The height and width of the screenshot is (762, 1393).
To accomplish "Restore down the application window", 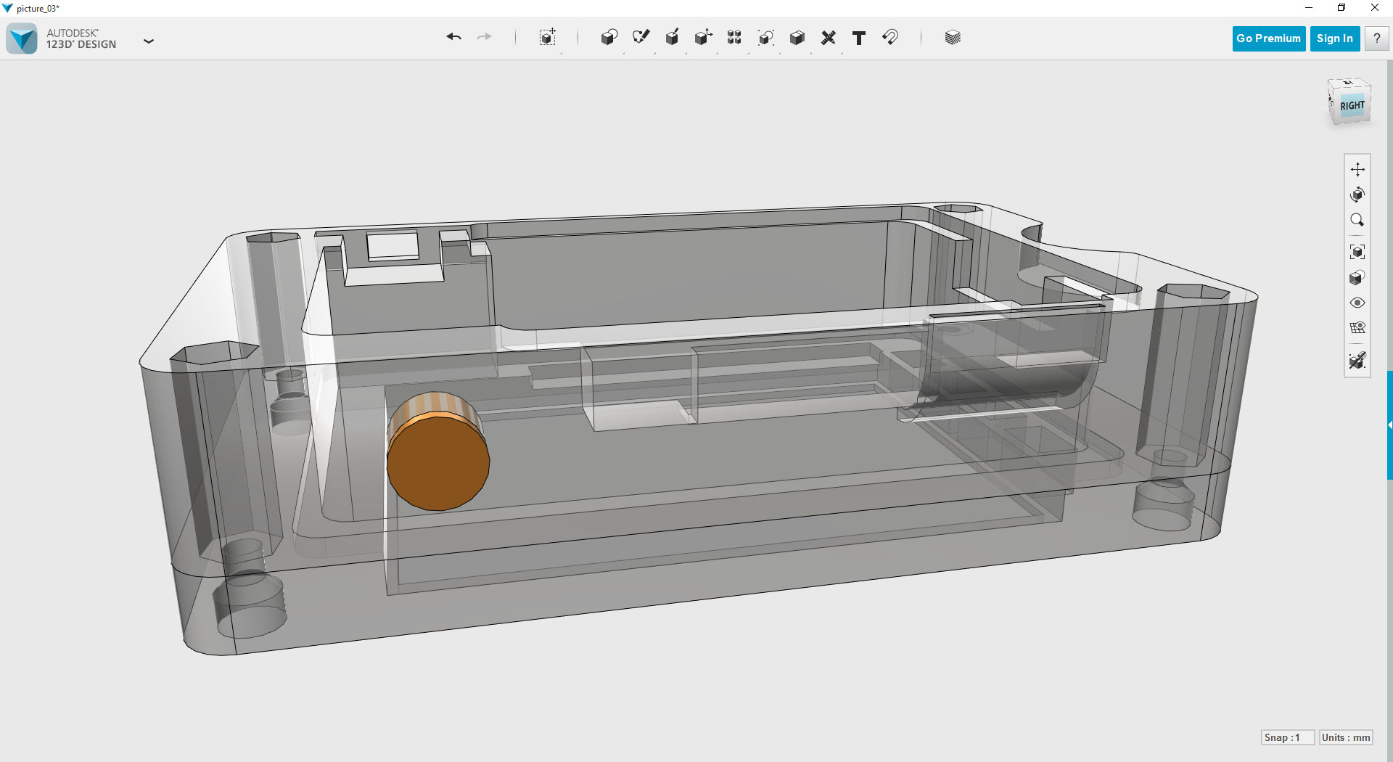I will (1341, 8).
